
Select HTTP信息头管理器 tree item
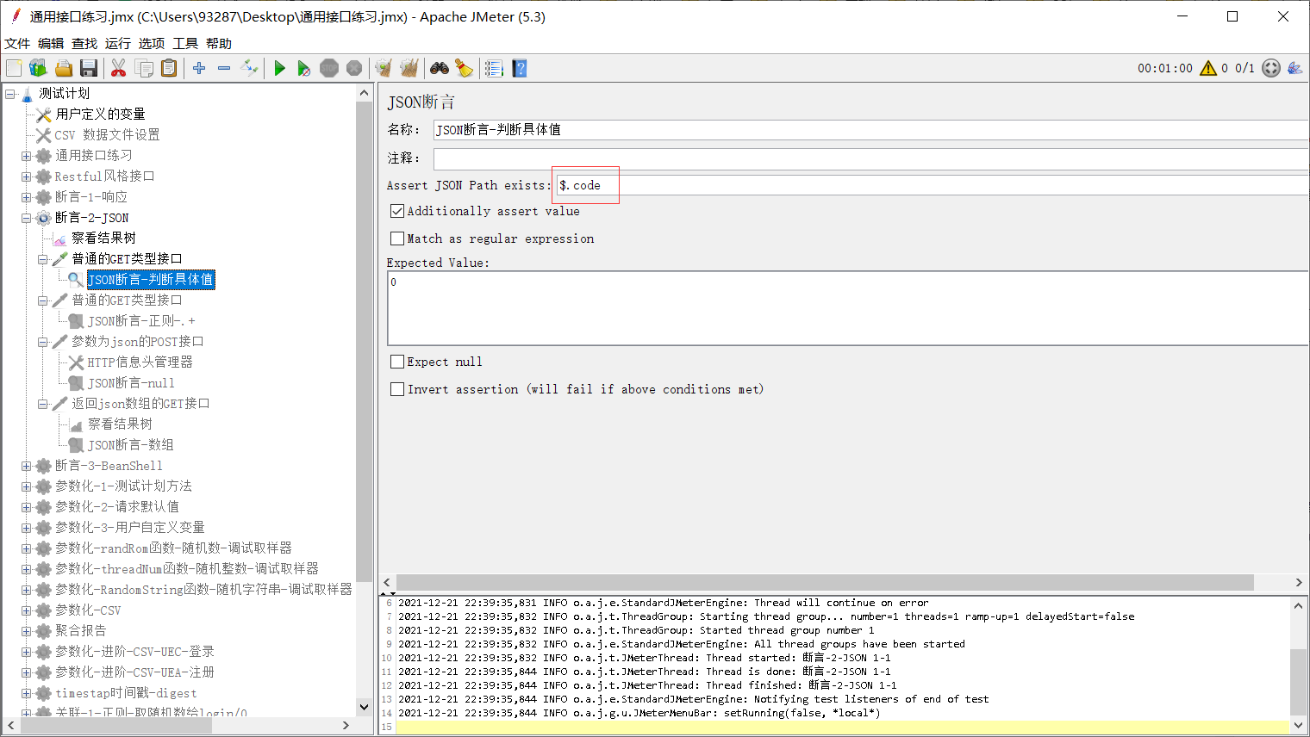[x=140, y=362]
